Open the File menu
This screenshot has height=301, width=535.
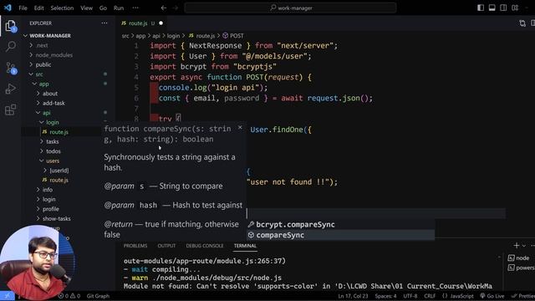point(23,8)
